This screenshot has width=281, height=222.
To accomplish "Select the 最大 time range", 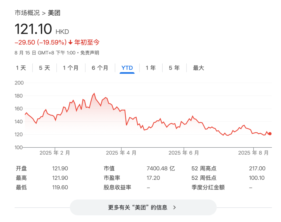I will [x=198, y=68].
